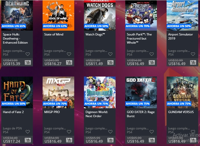
Task: Add MXGP PRO to cart
Action: click(x=69, y=140)
